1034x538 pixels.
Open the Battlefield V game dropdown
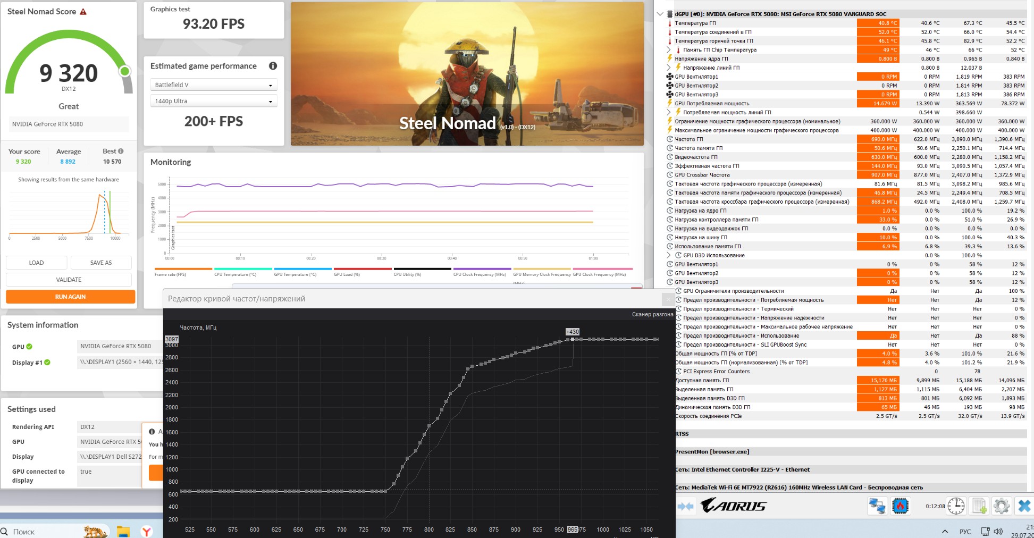(x=214, y=85)
